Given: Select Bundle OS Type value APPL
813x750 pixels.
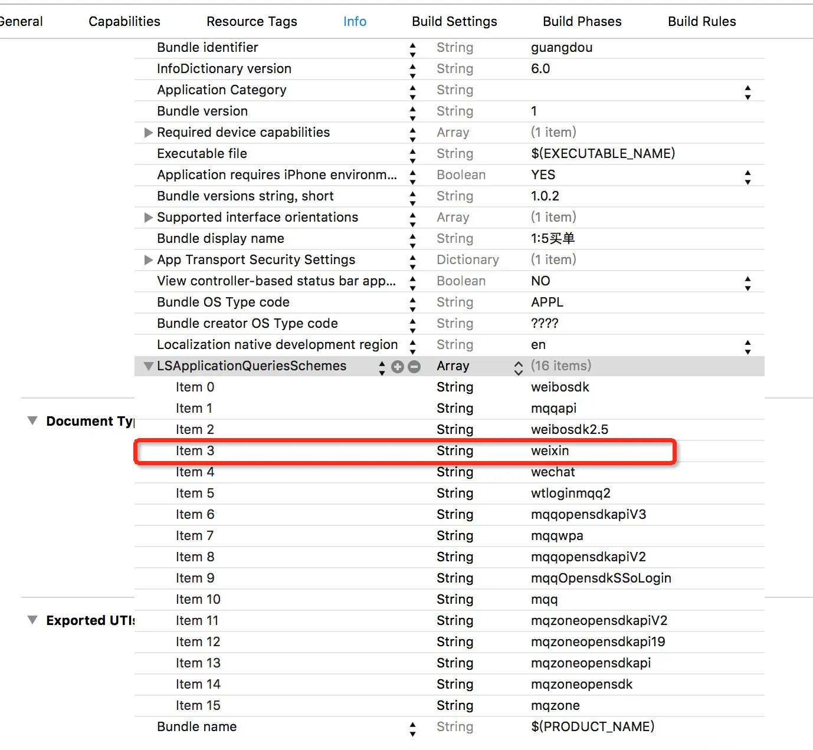Looking at the screenshot, I should pos(547,302).
